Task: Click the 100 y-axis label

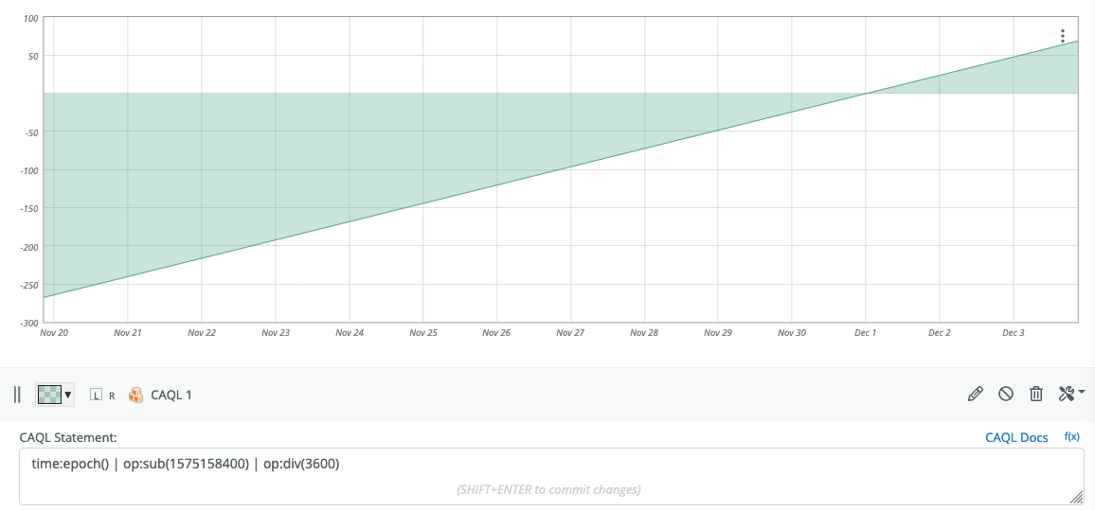Action: [x=30, y=17]
